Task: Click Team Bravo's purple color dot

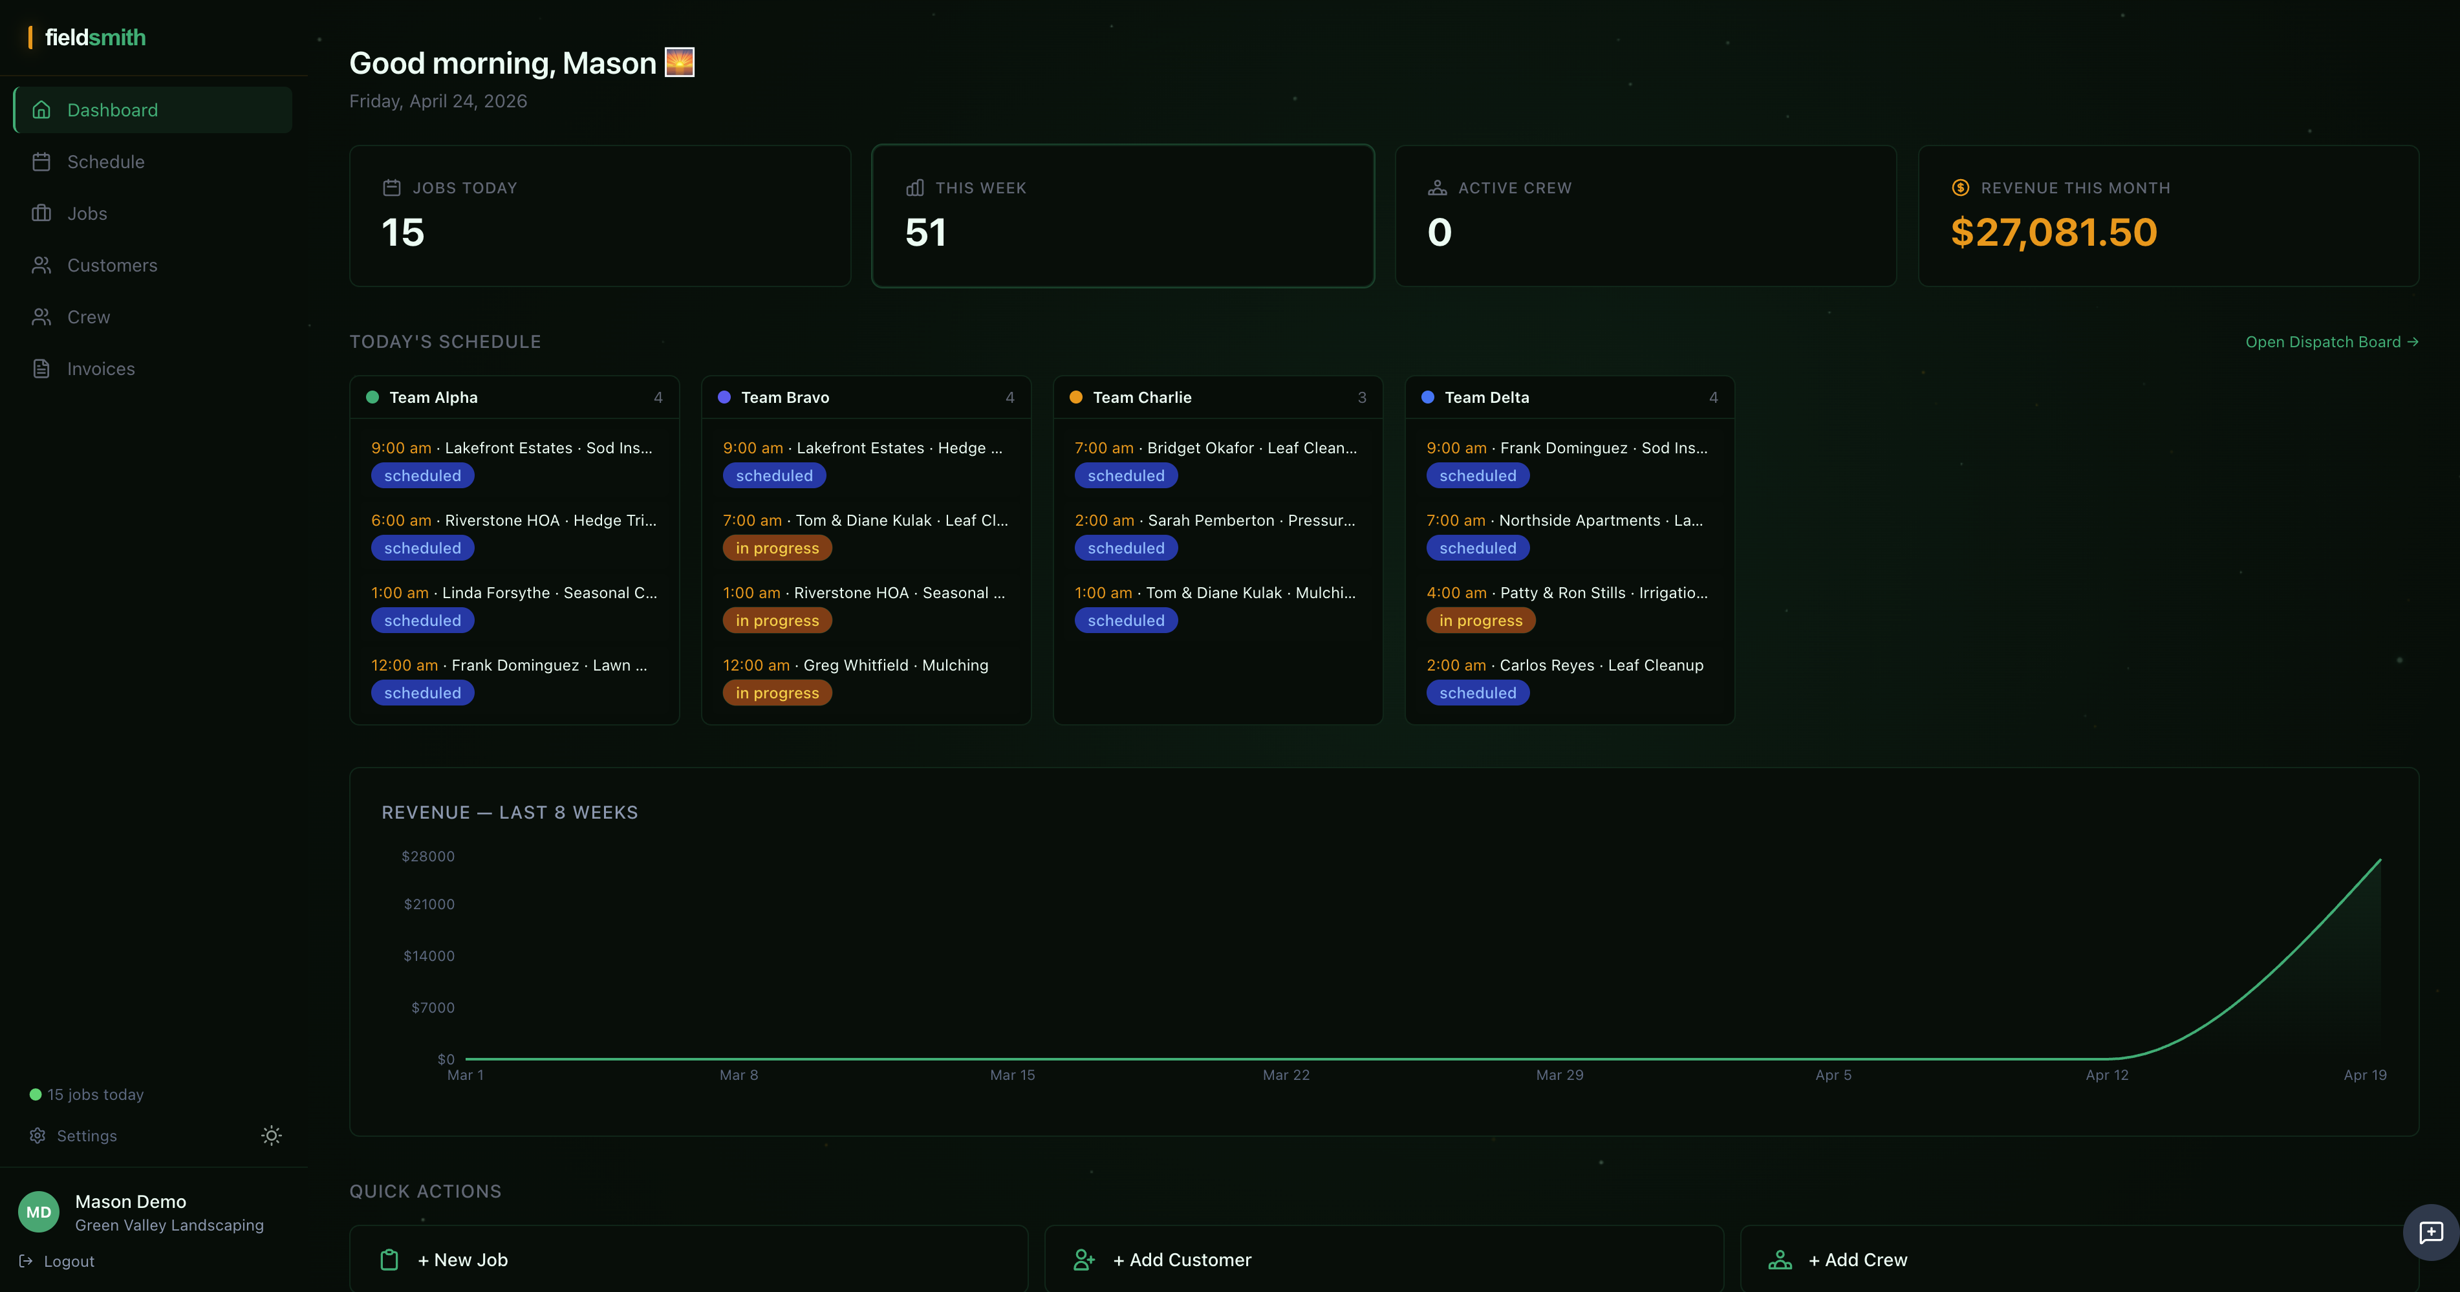Action: (724, 397)
